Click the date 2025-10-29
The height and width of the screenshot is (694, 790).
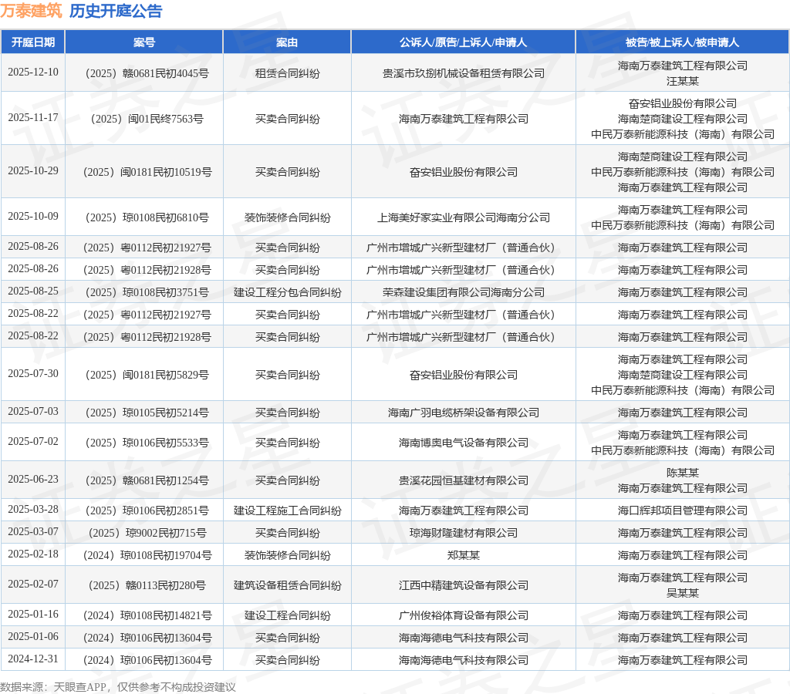point(33,170)
